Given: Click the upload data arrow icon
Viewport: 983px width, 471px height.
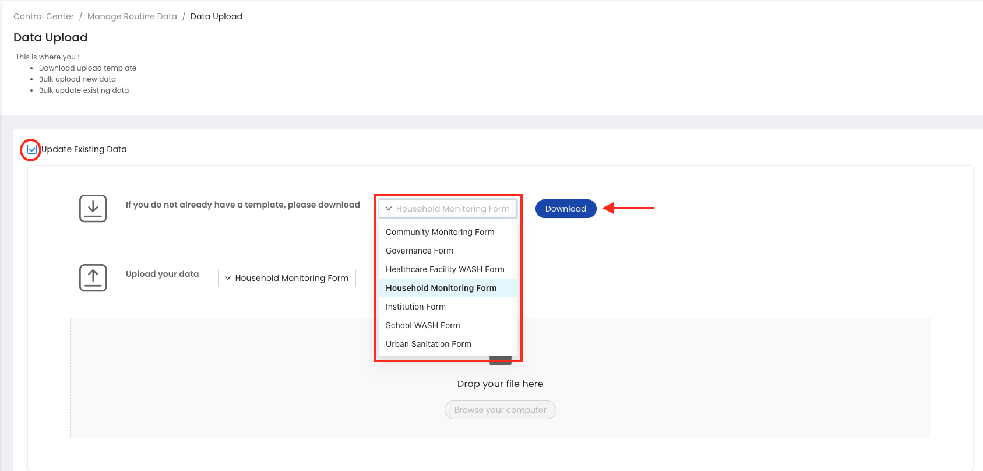Looking at the screenshot, I should tap(93, 277).
